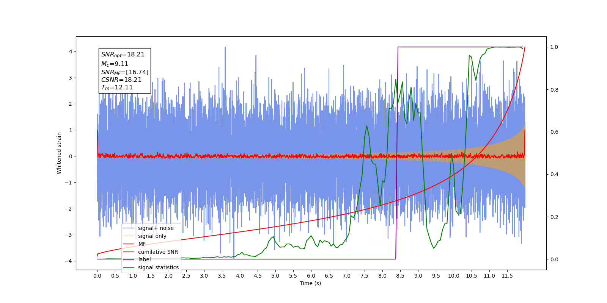This screenshot has width=607, height=303.
Task: Click the 1.5 tick on time axis
Action: coord(151,276)
